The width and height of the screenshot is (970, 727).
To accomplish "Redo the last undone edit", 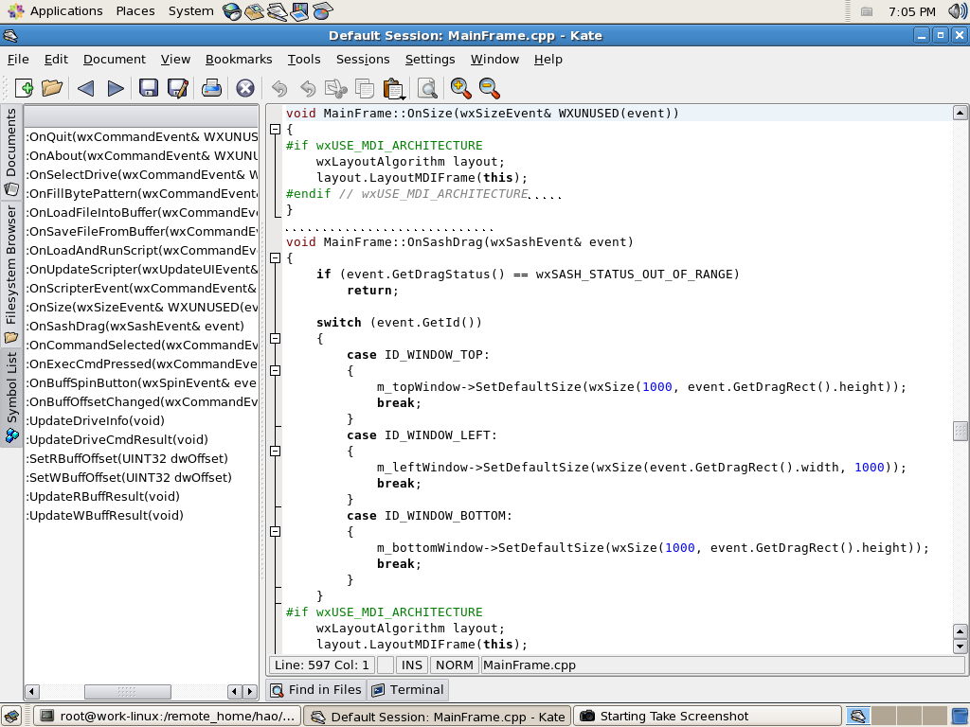I will (x=308, y=88).
